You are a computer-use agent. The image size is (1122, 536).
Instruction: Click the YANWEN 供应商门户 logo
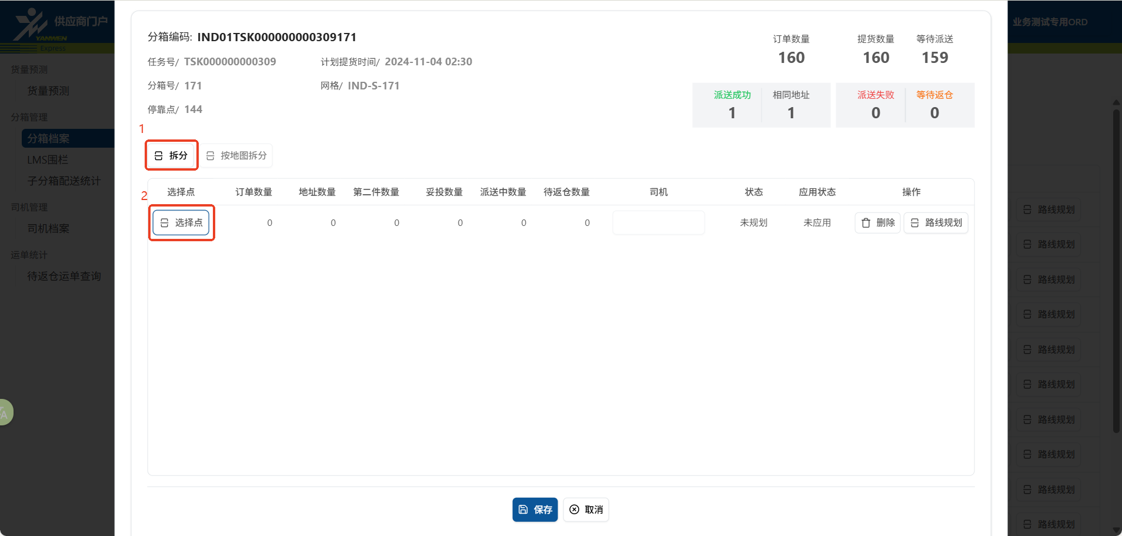tap(56, 26)
